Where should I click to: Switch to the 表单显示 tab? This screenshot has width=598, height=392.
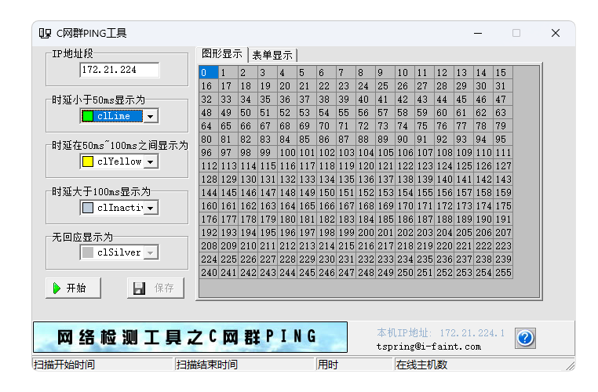(272, 55)
